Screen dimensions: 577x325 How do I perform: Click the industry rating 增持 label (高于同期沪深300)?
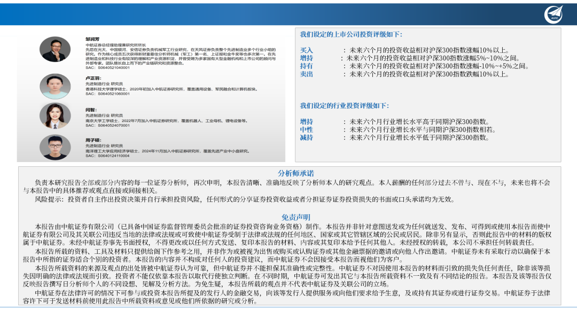point(306,122)
